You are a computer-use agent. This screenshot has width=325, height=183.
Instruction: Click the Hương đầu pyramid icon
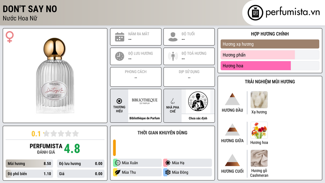(232, 99)
